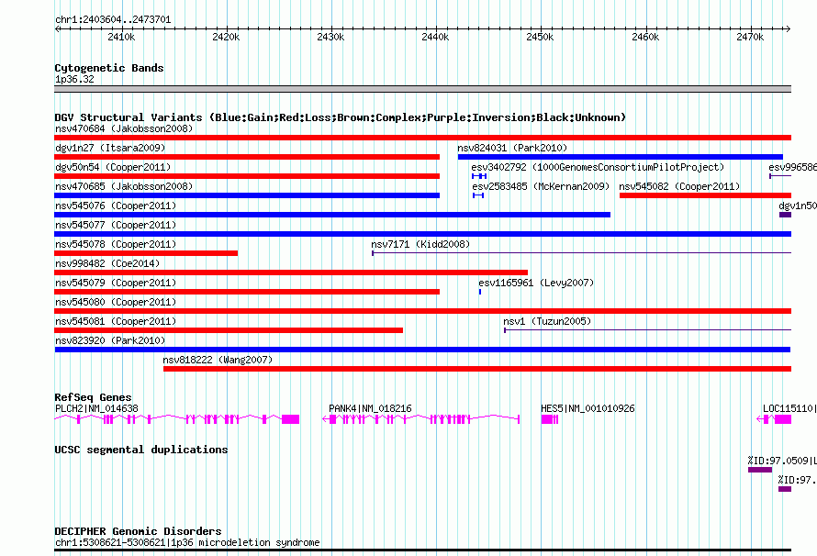This screenshot has height=556, width=817.
Task: Click the 2420k ruler label
Action: click(226, 38)
